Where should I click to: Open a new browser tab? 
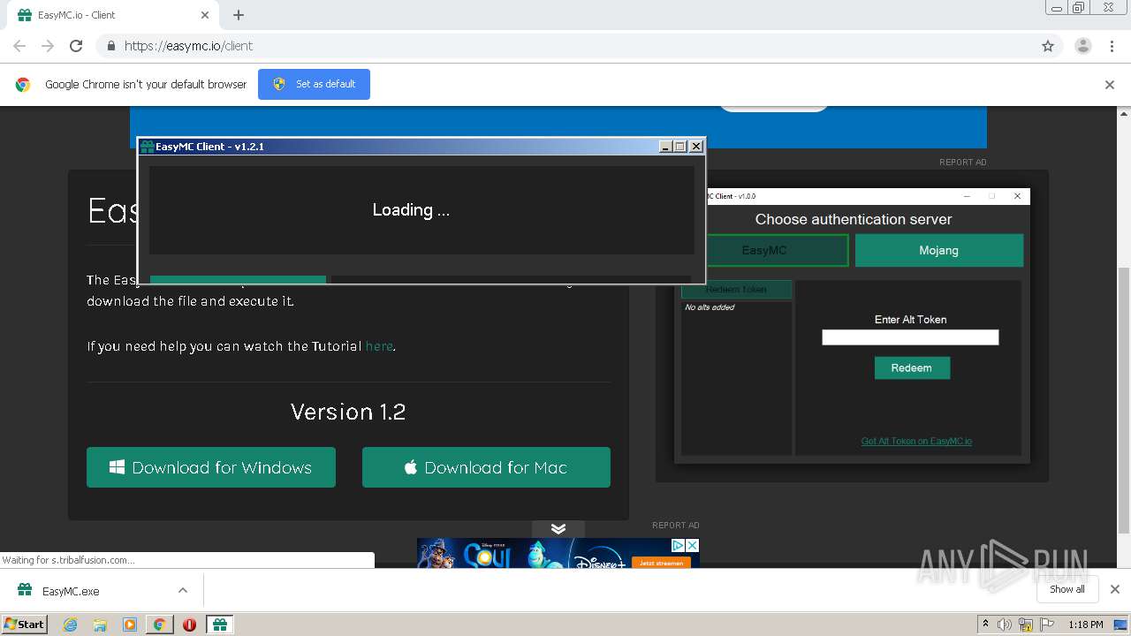pos(239,15)
